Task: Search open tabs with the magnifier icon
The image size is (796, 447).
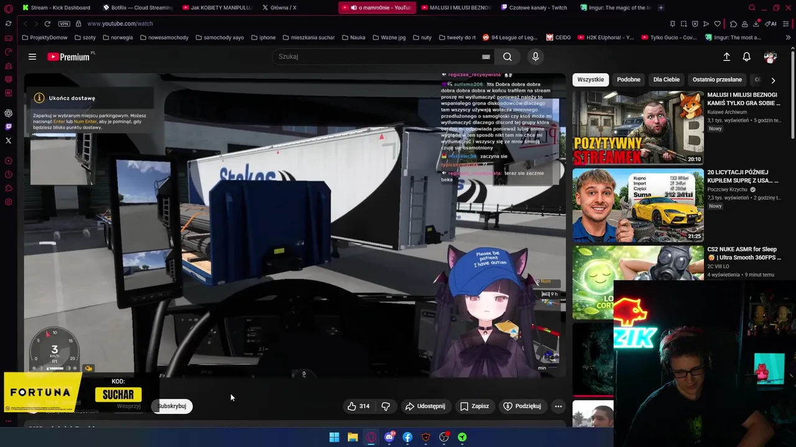Action: [752, 7]
